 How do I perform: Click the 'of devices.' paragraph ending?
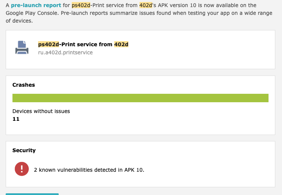point(19,21)
